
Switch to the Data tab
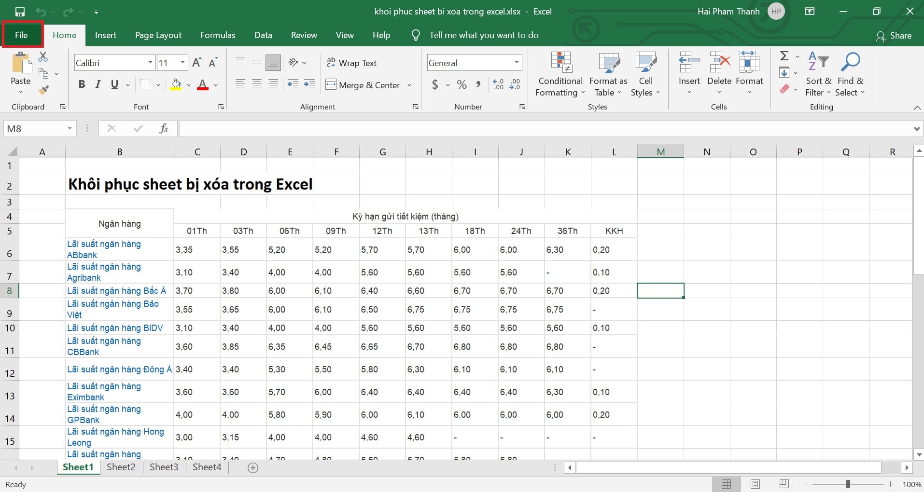click(x=263, y=35)
